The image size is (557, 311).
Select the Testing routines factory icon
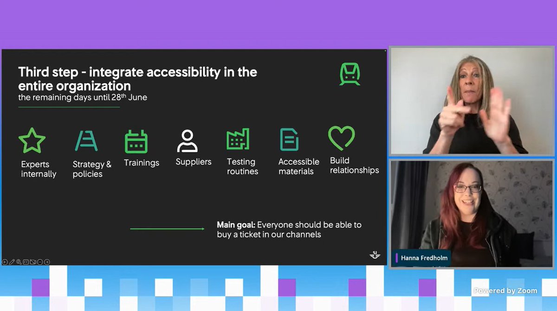[237, 140]
